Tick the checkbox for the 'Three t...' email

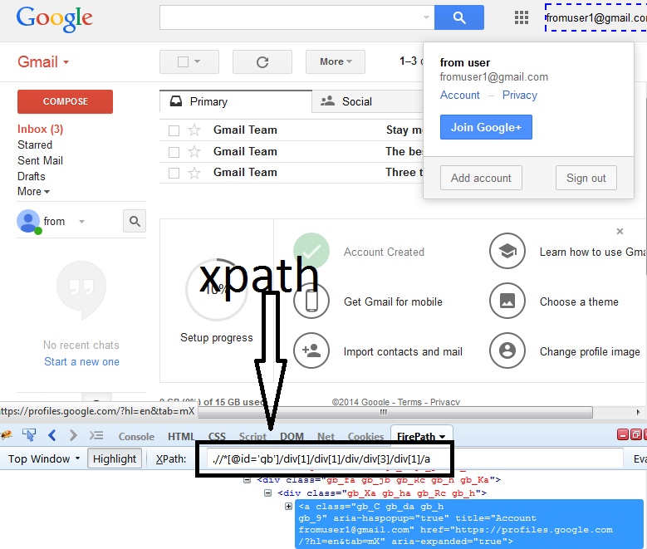click(174, 173)
